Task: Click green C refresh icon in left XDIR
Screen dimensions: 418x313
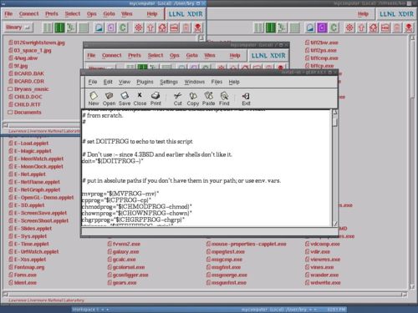Action: pyautogui.click(x=123, y=28)
